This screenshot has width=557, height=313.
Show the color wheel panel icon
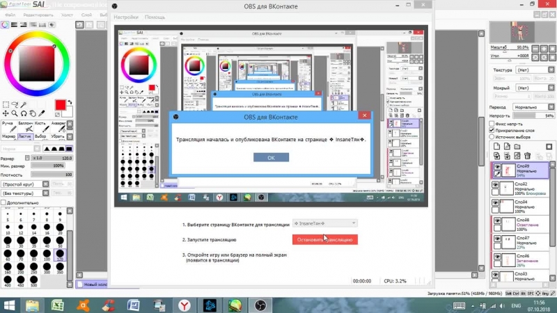pos(5,25)
